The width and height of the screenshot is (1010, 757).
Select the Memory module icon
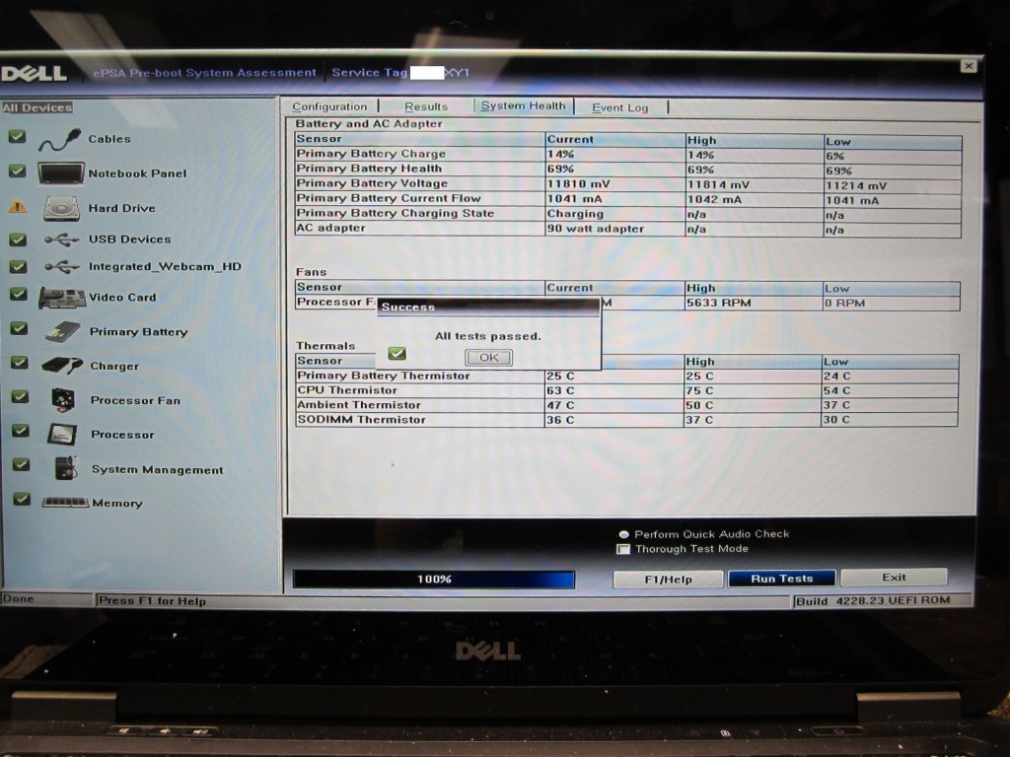[x=65, y=502]
